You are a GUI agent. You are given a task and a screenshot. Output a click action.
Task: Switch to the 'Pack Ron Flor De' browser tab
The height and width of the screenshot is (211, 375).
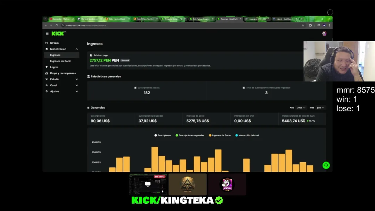click(x=145, y=19)
